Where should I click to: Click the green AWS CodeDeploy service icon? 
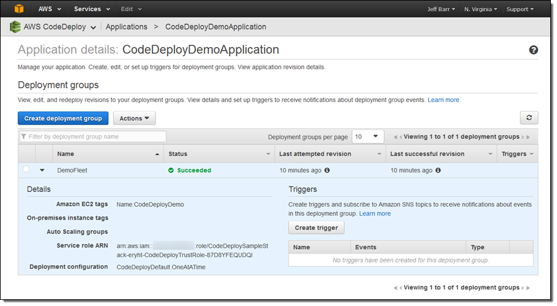[x=15, y=27]
